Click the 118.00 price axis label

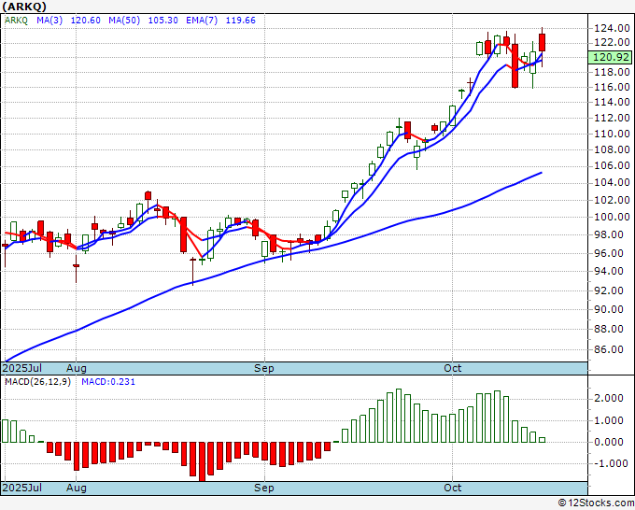[x=612, y=72]
